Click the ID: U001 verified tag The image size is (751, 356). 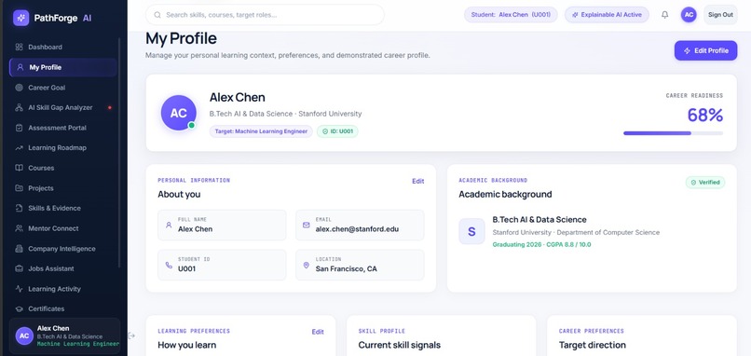tap(337, 131)
